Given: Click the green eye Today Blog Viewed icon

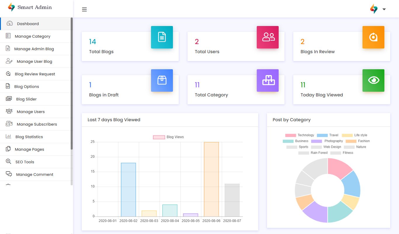Looking at the screenshot, I should 373,80.
